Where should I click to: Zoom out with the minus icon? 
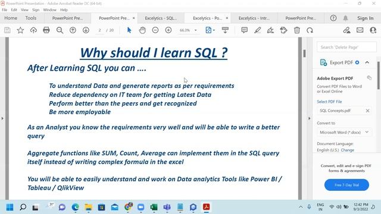click(x=155, y=30)
